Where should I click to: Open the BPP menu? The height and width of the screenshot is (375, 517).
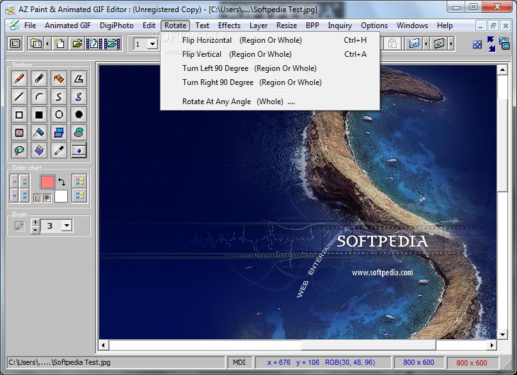312,26
